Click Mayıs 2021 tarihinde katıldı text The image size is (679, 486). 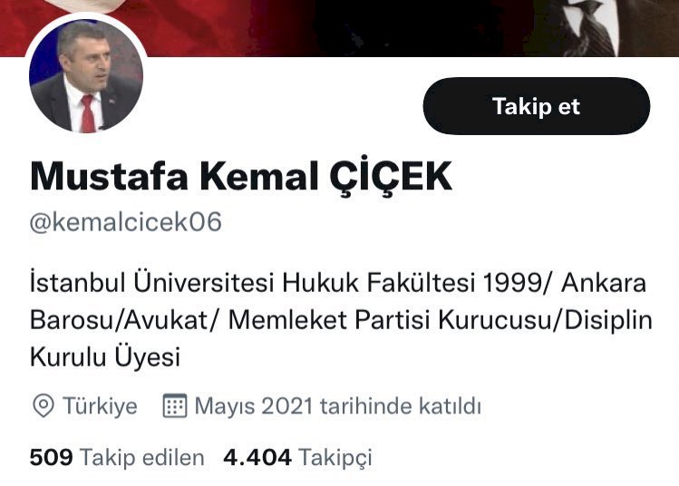point(338,406)
